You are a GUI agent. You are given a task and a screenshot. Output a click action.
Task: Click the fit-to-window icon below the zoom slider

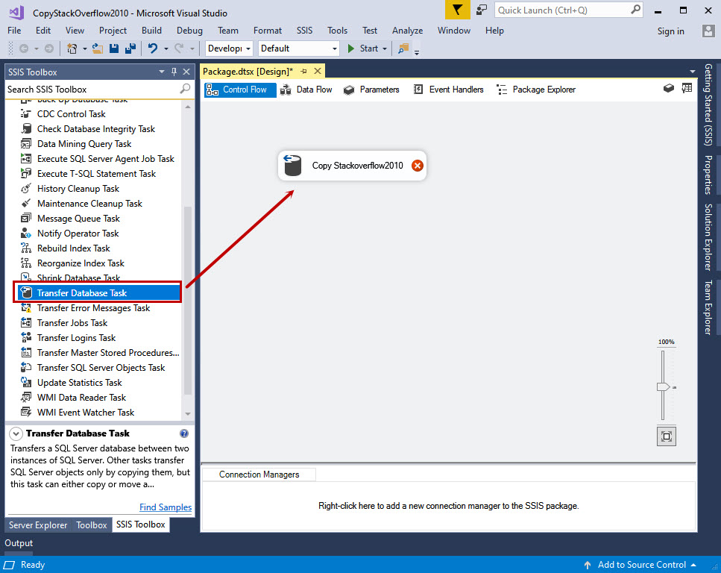pyautogui.click(x=666, y=435)
